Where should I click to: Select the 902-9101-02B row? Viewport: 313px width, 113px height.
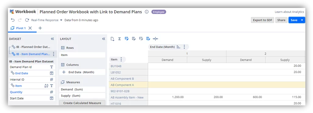[x=128, y=91]
